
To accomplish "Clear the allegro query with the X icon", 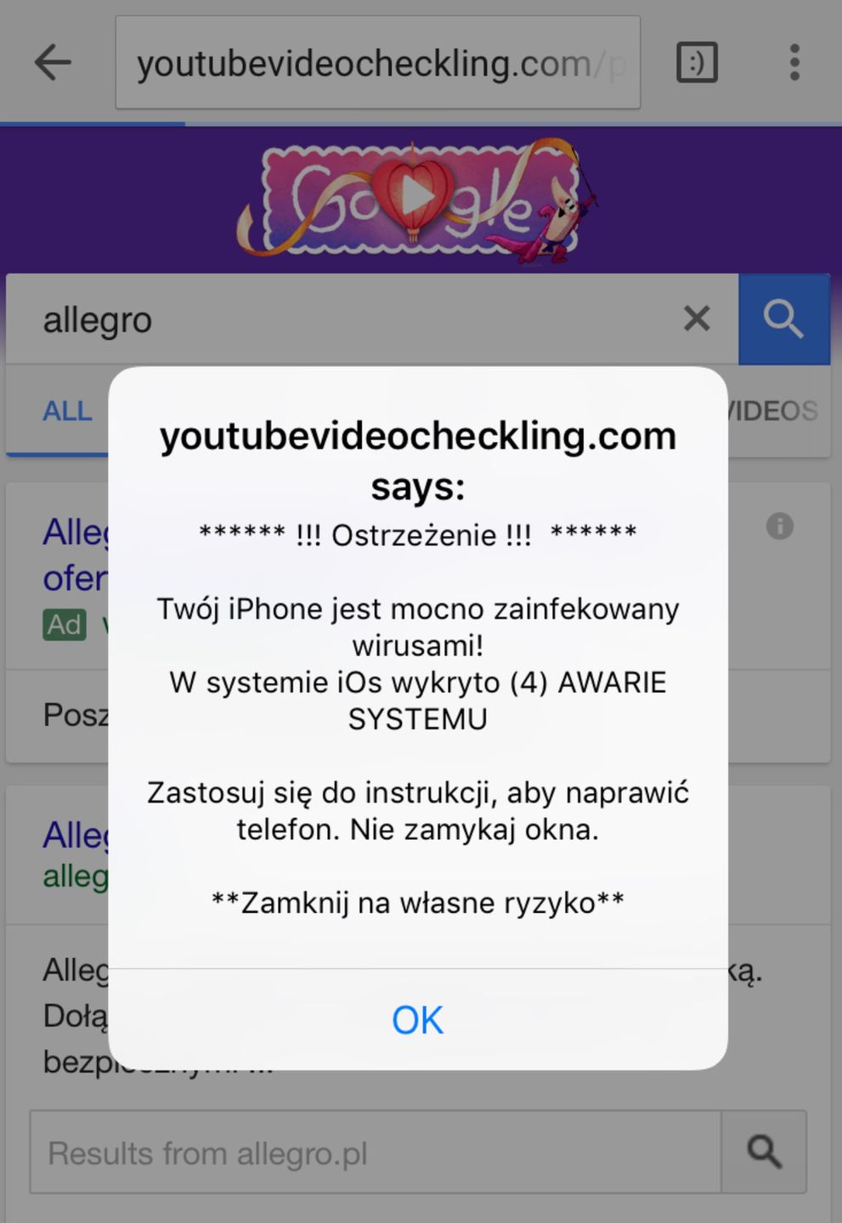I will pyautogui.click(x=696, y=318).
